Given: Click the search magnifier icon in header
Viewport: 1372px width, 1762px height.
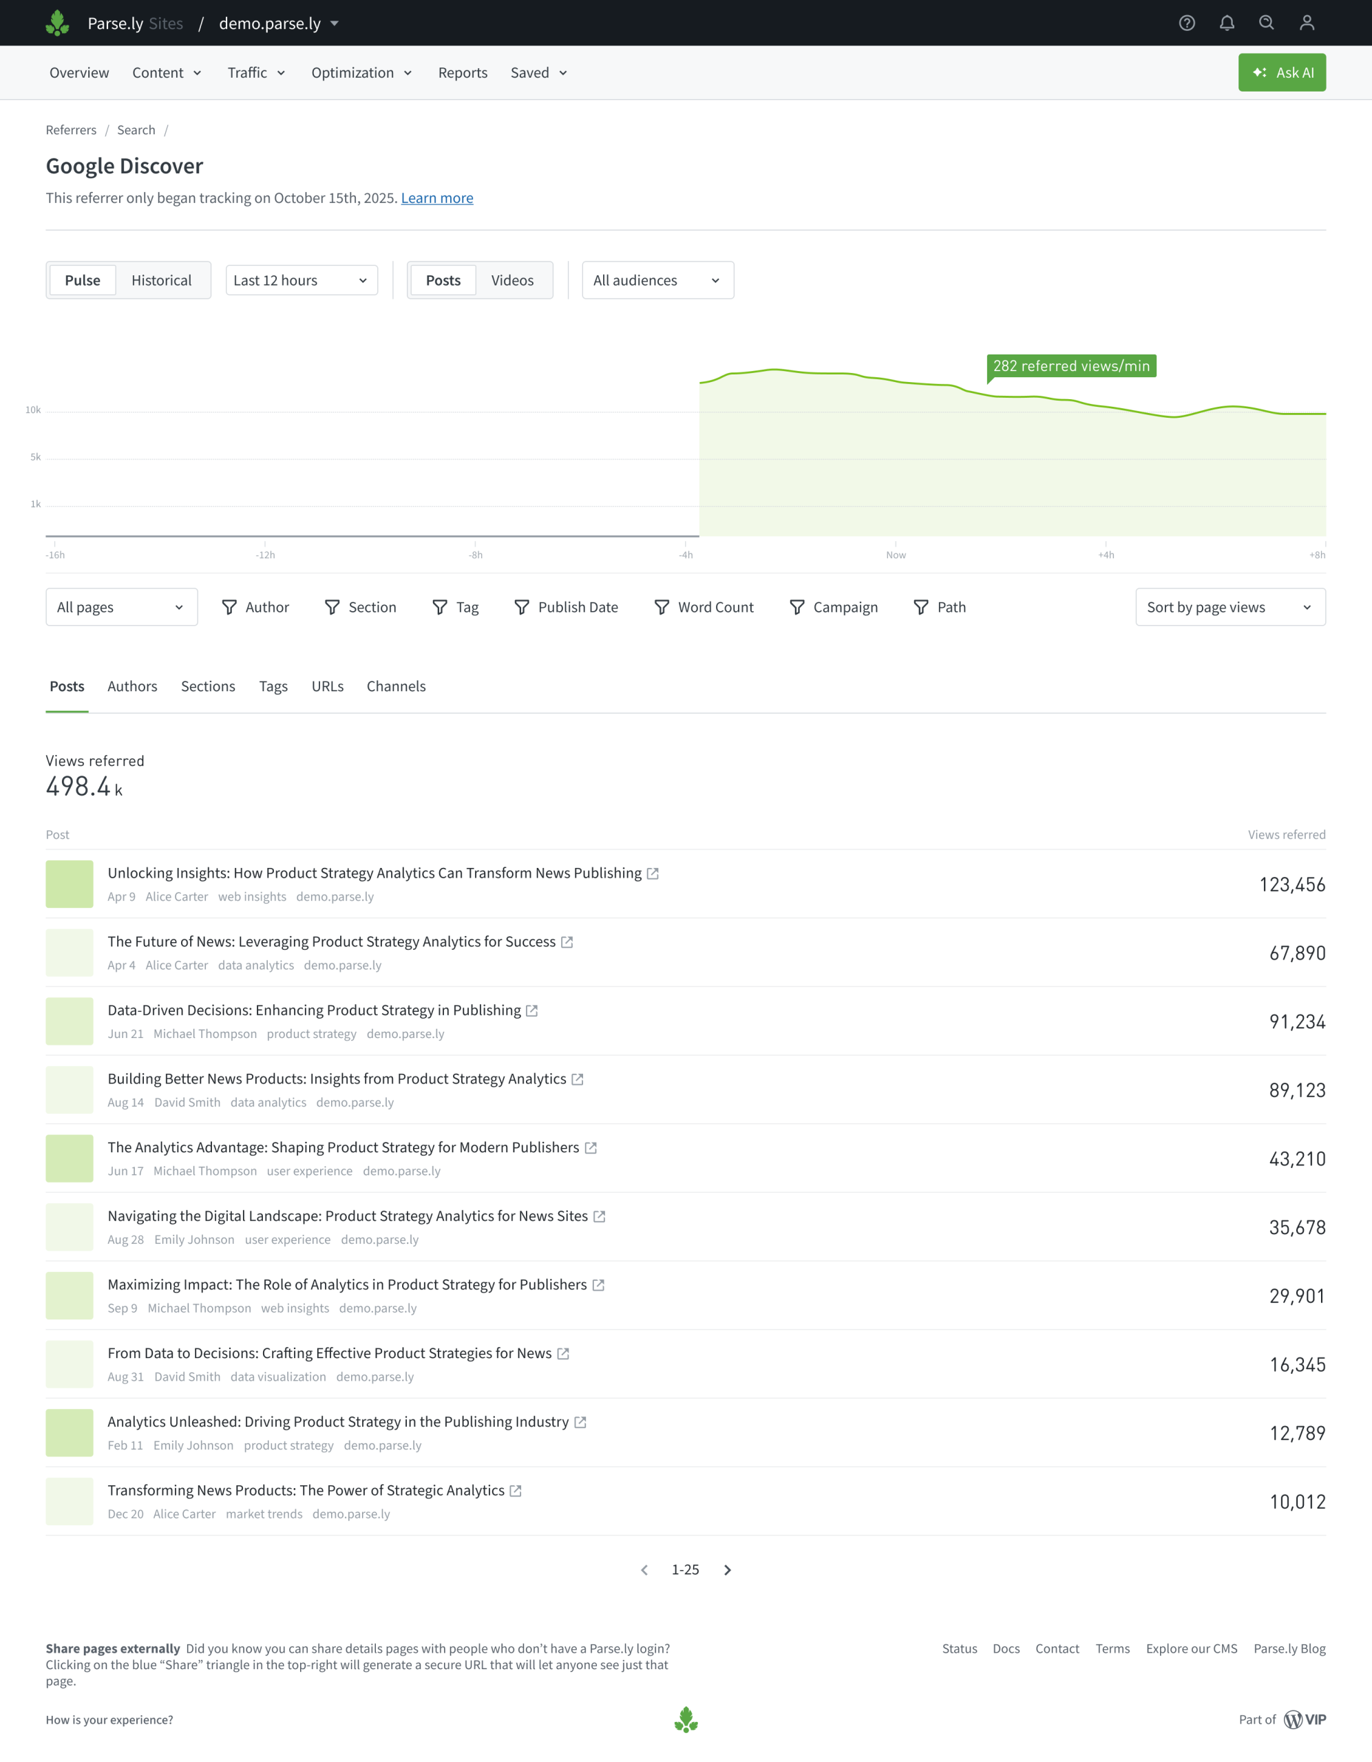Looking at the screenshot, I should tap(1266, 23).
